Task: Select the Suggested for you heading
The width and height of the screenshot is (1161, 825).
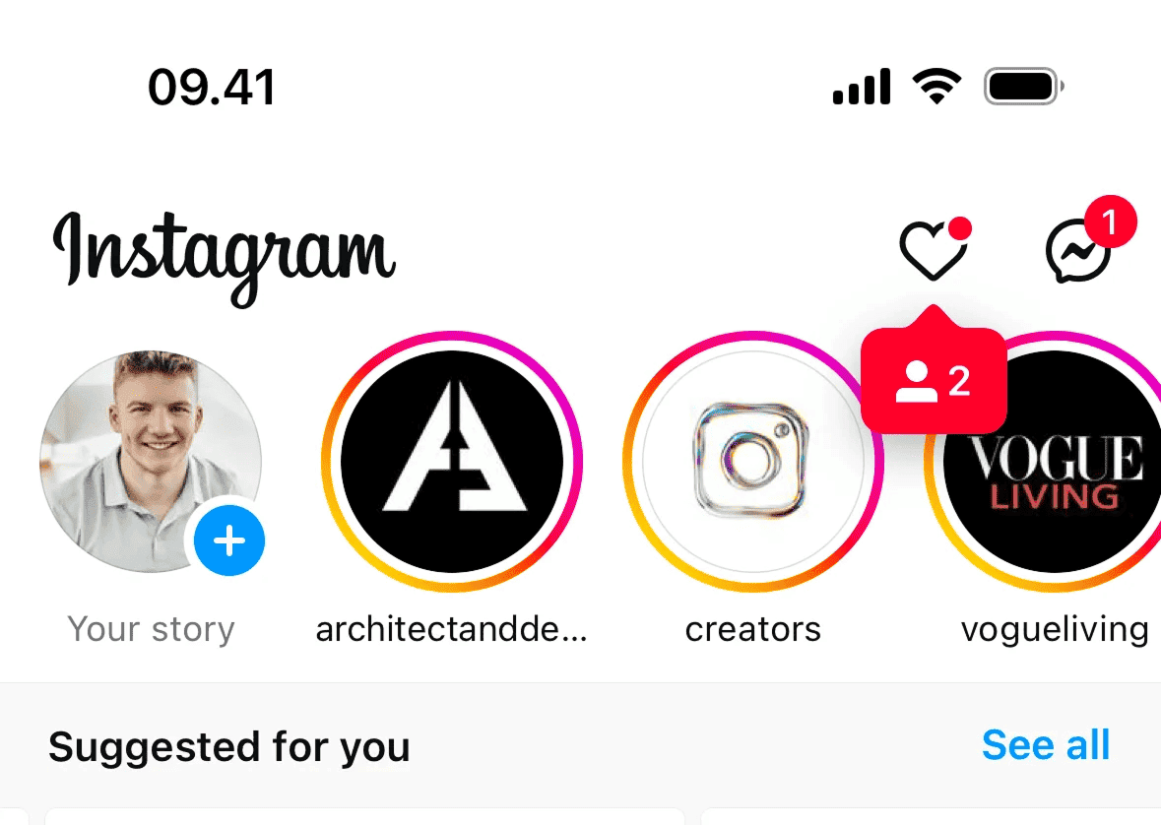Action: pos(228,745)
